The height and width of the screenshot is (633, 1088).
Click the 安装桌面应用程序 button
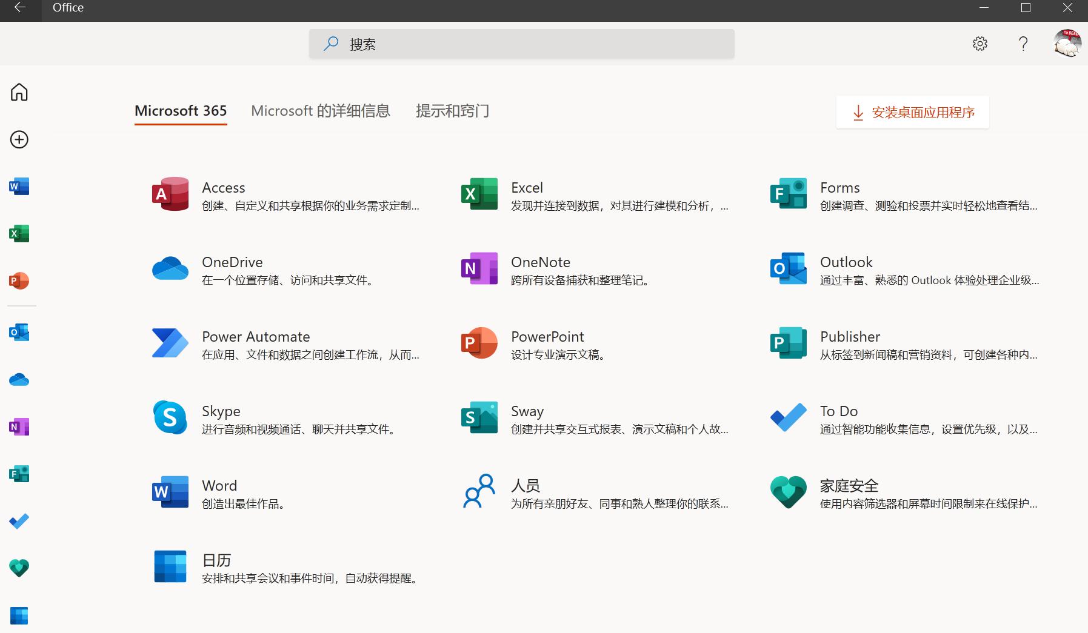tap(912, 112)
